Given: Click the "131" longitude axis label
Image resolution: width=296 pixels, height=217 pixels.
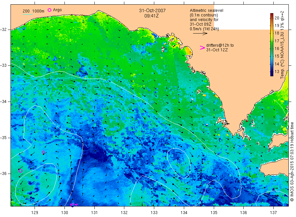Looking at the screenshot, I should pyautogui.click(x=94, y=213).
